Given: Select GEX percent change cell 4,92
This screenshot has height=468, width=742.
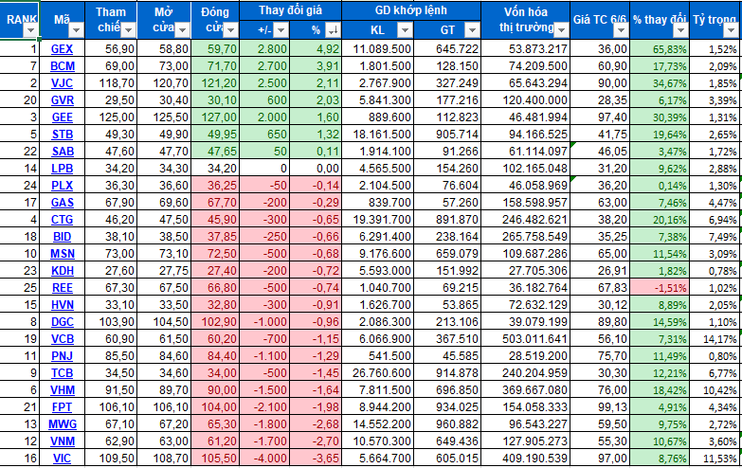Looking at the screenshot, I should click(x=316, y=48).
